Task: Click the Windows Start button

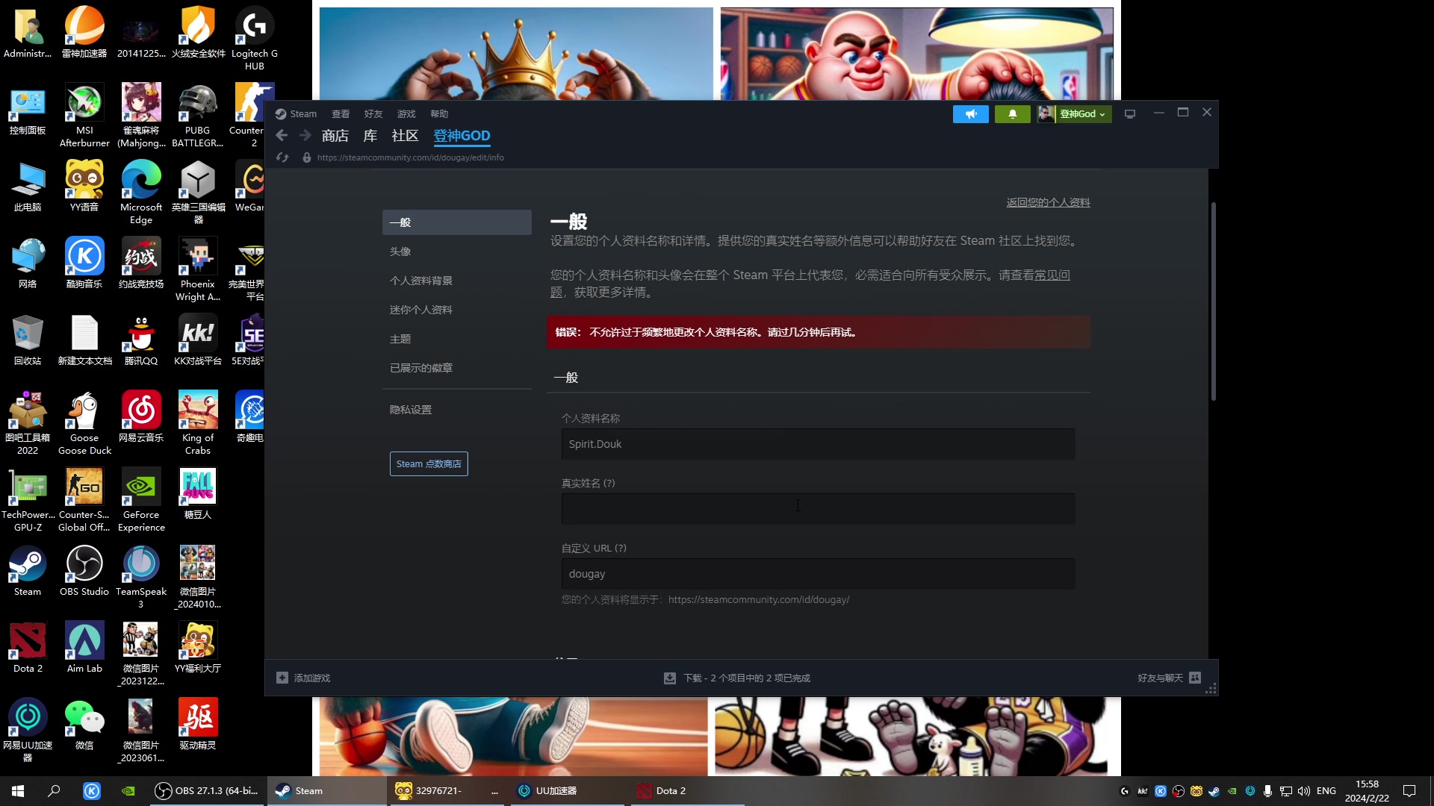Action: (x=18, y=791)
